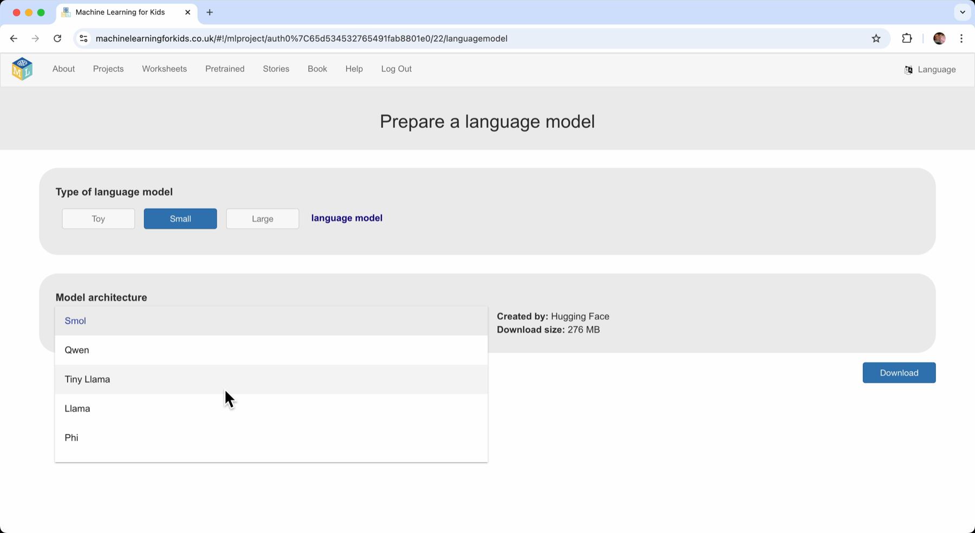Open the Chrome three-dot menu
This screenshot has width=975, height=533.
[961, 38]
